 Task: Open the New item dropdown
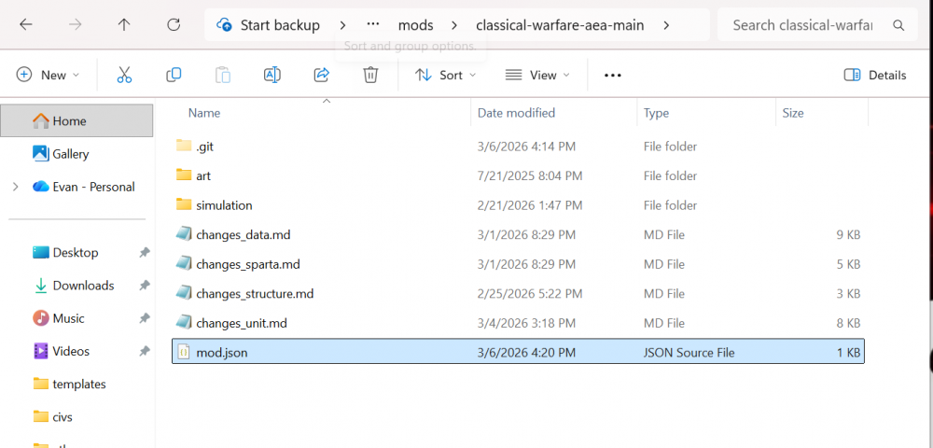point(49,75)
